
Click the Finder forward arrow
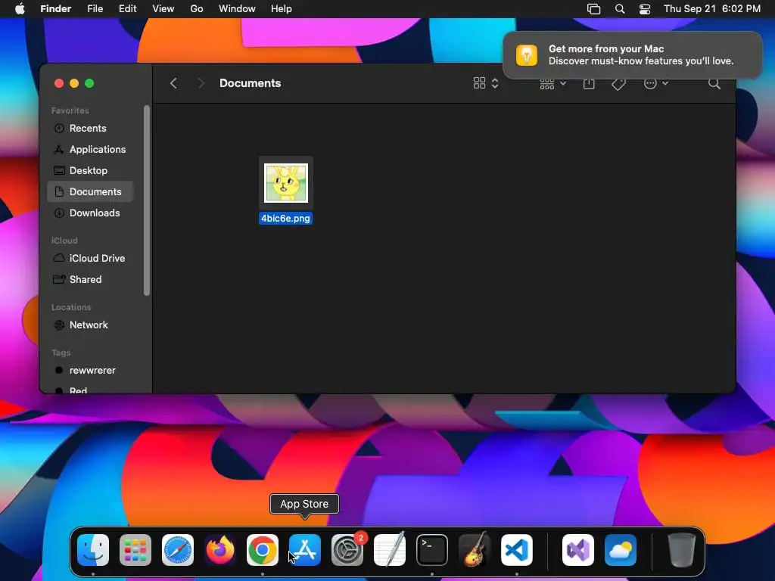201,83
